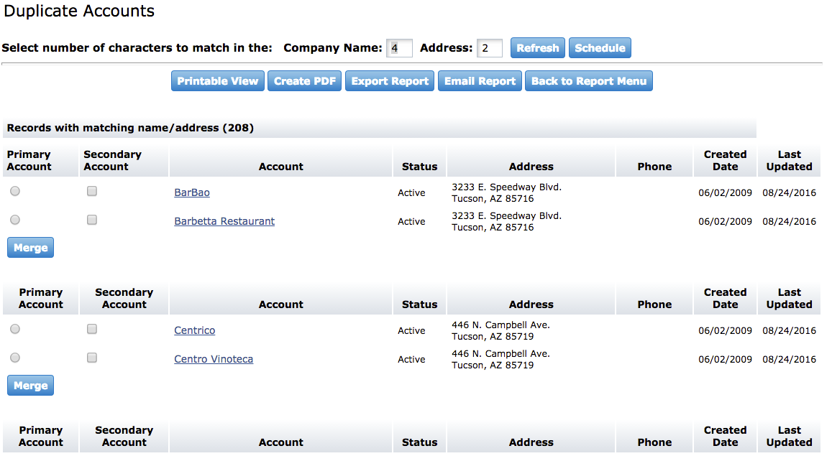
Task: Open the Centro Vinoteca account link
Action: [x=214, y=359]
